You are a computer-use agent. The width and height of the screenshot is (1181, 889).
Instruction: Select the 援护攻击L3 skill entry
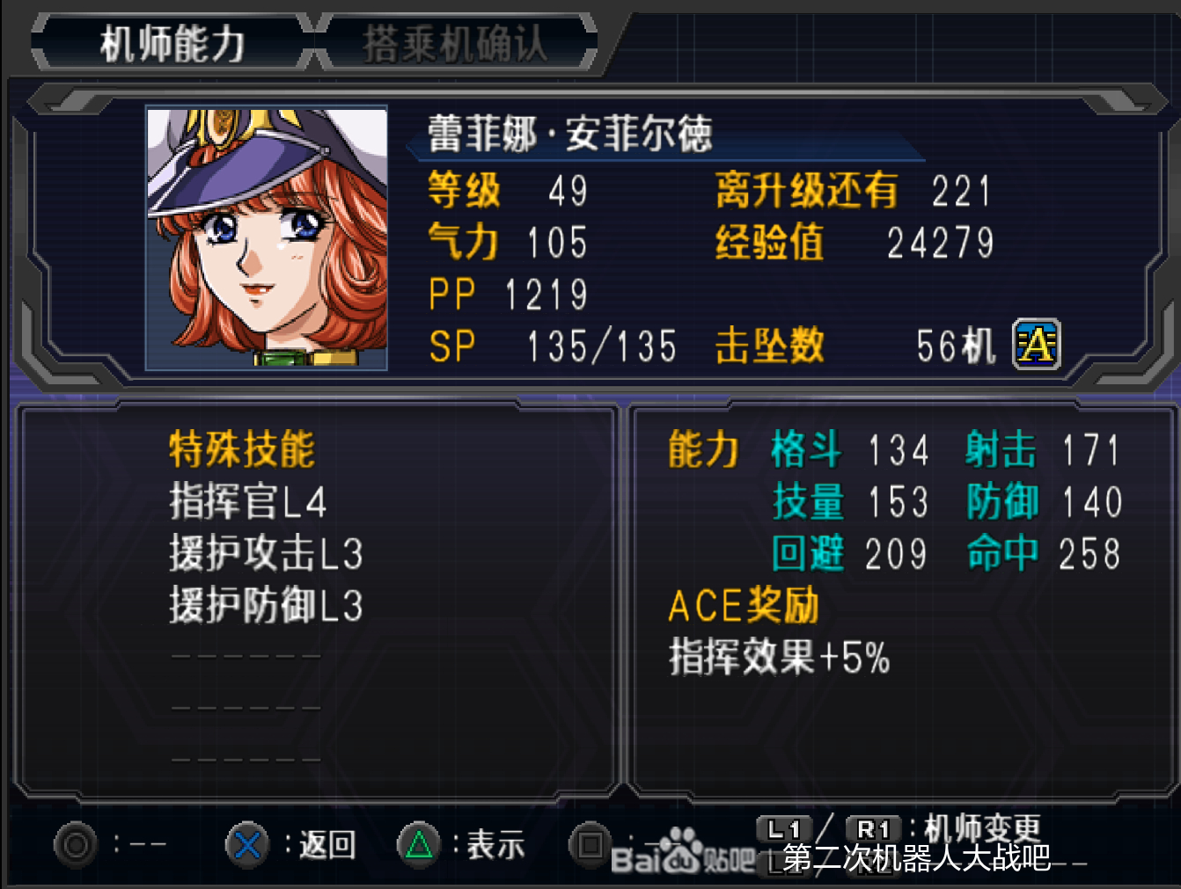266,554
